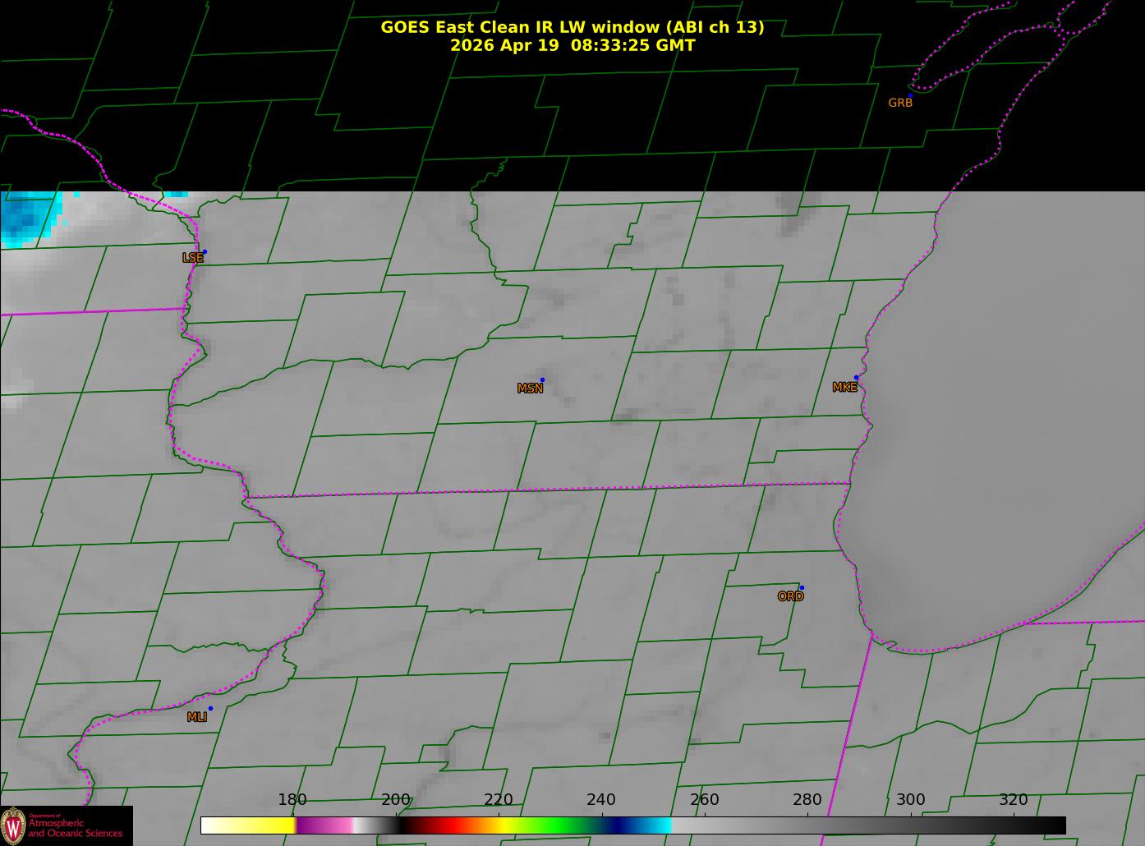
Task: Click the UW crest logo icon
Action: (13, 826)
